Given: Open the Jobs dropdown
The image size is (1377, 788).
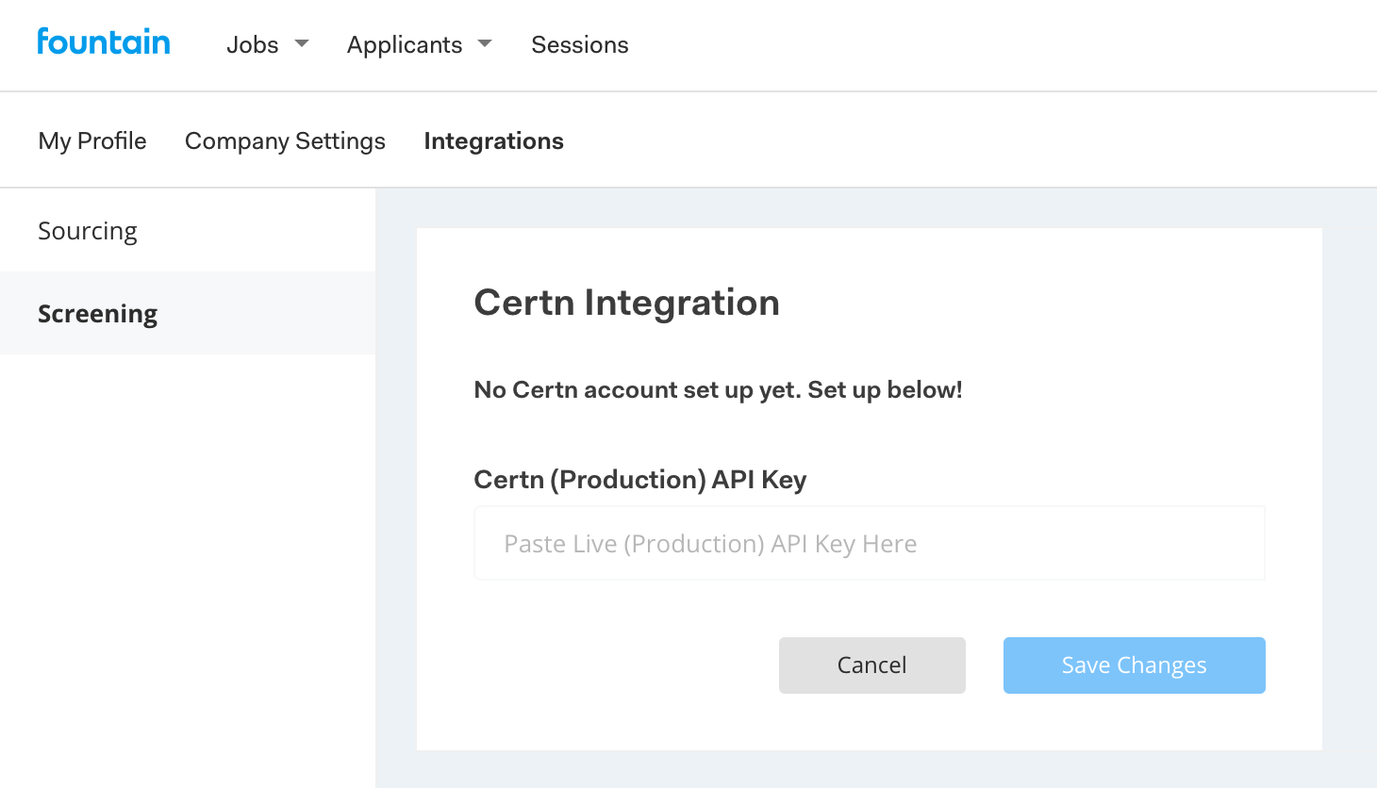Looking at the screenshot, I should pyautogui.click(x=253, y=44).
